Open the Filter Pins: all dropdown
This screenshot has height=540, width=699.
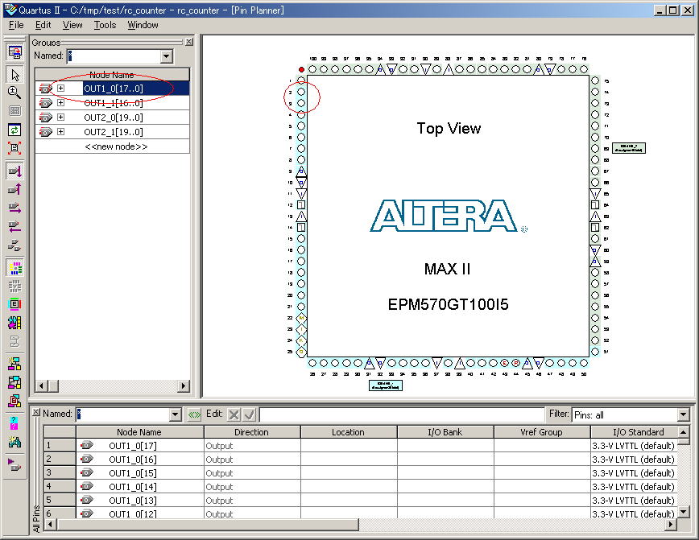click(684, 414)
